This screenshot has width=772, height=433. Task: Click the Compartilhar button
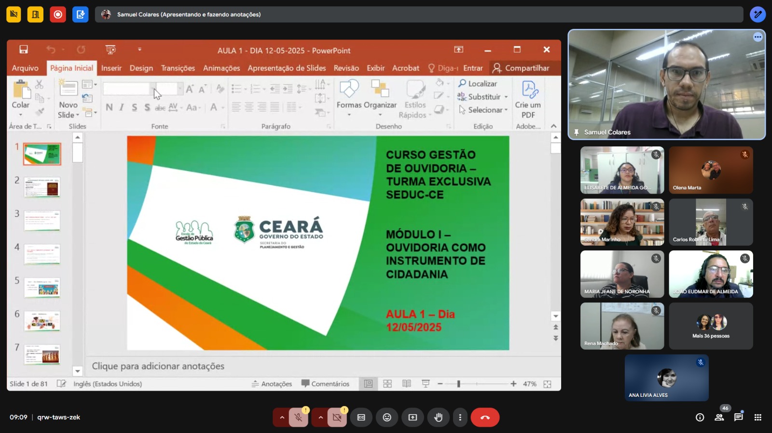(521, 68)
